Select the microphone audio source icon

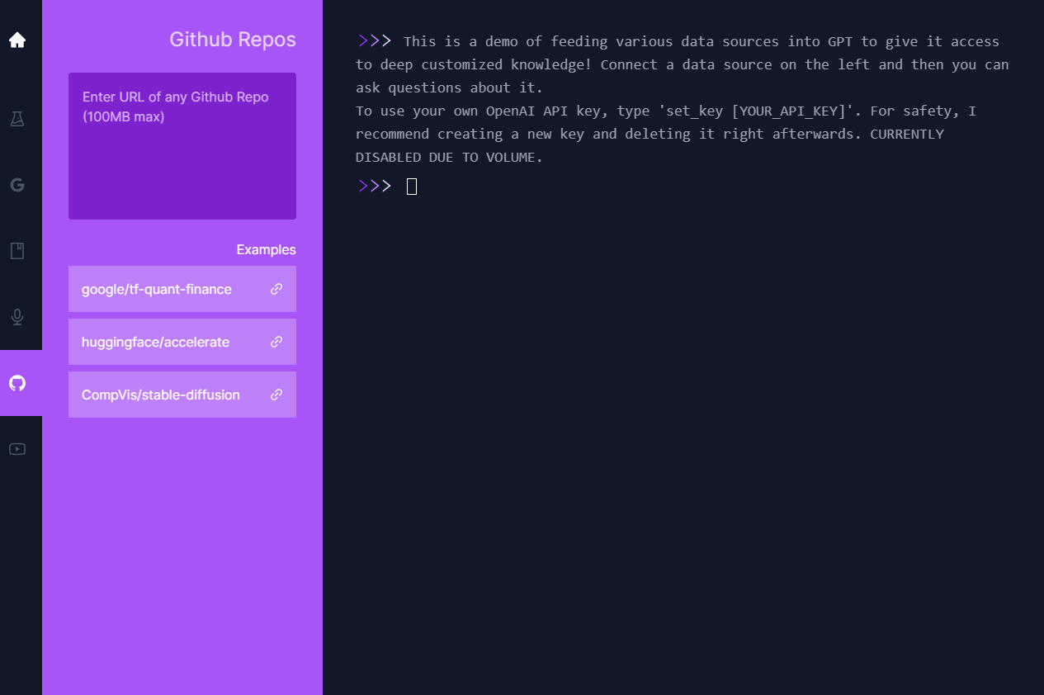pos(17,317)
